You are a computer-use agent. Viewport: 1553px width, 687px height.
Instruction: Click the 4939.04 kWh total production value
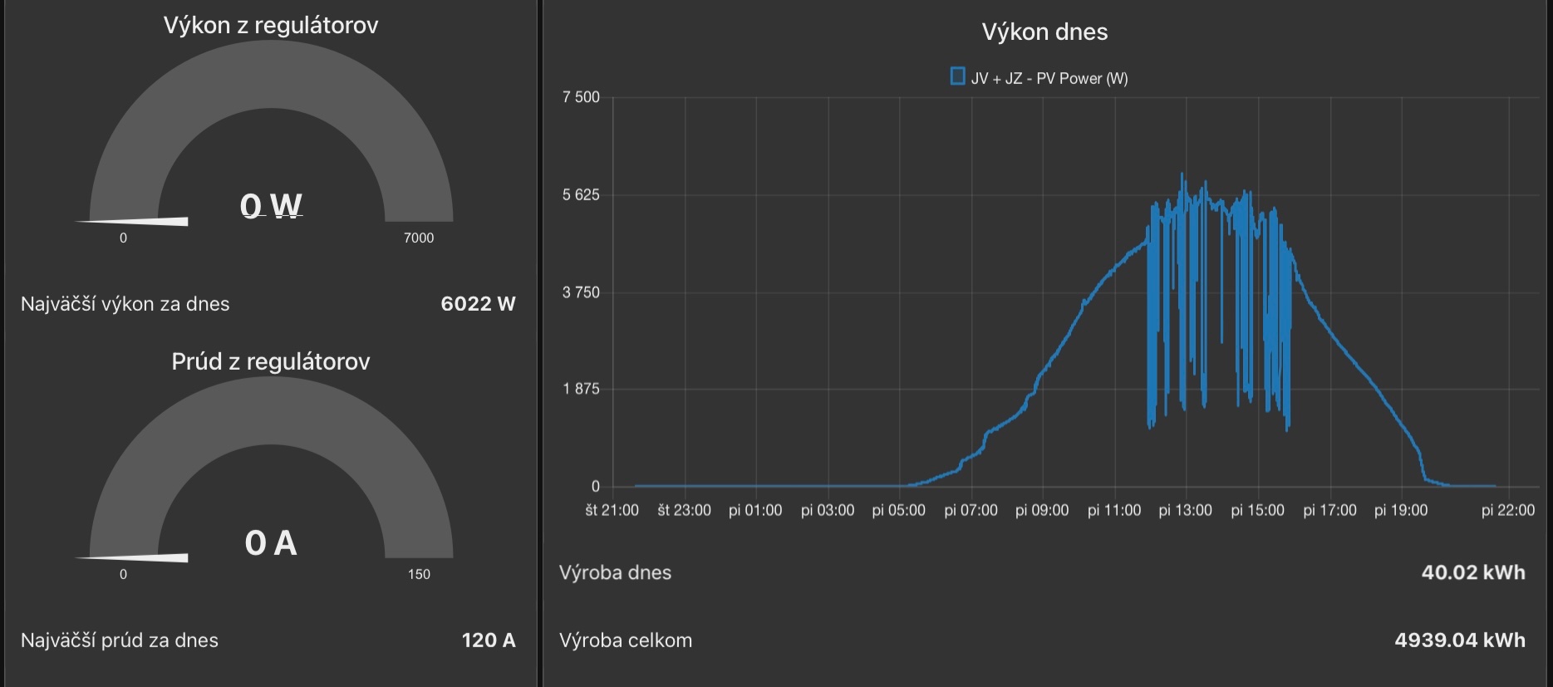(x=1460, y=640)
